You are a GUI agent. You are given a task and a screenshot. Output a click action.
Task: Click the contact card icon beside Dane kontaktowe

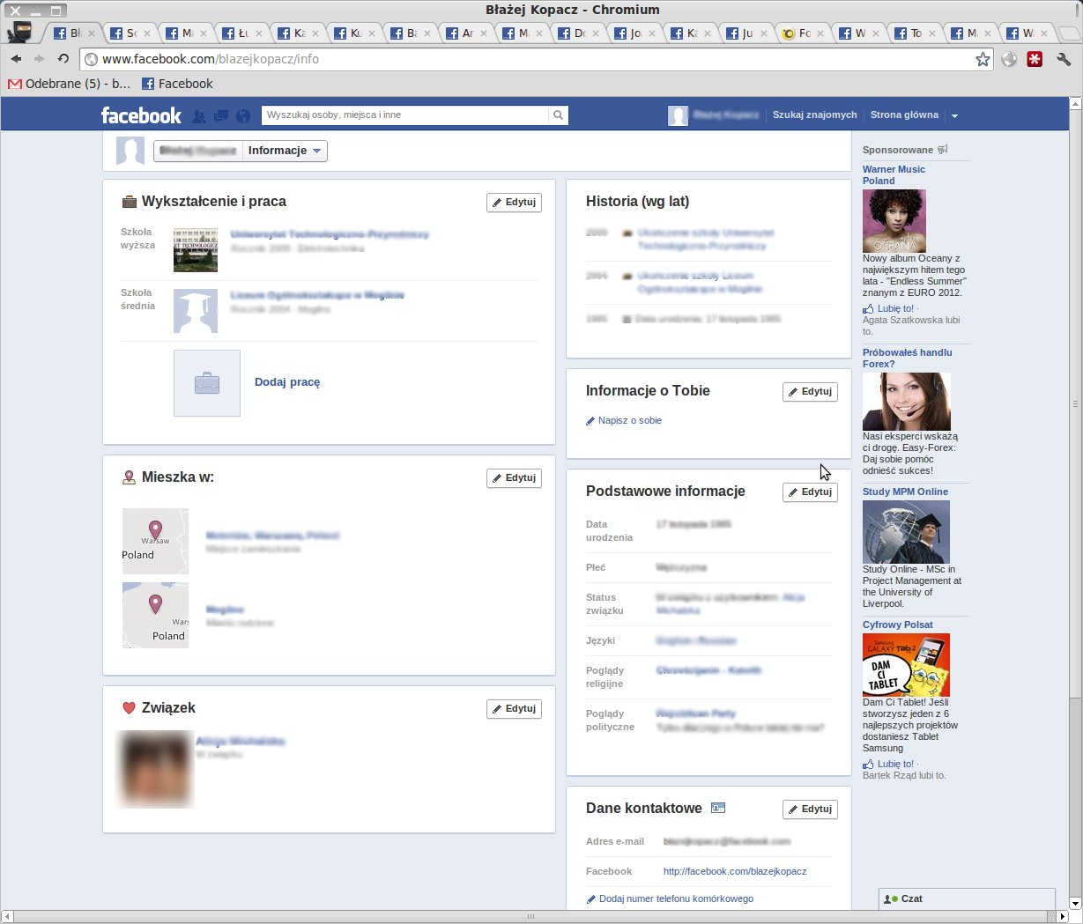pyautogui.click(x=718, y=808)
